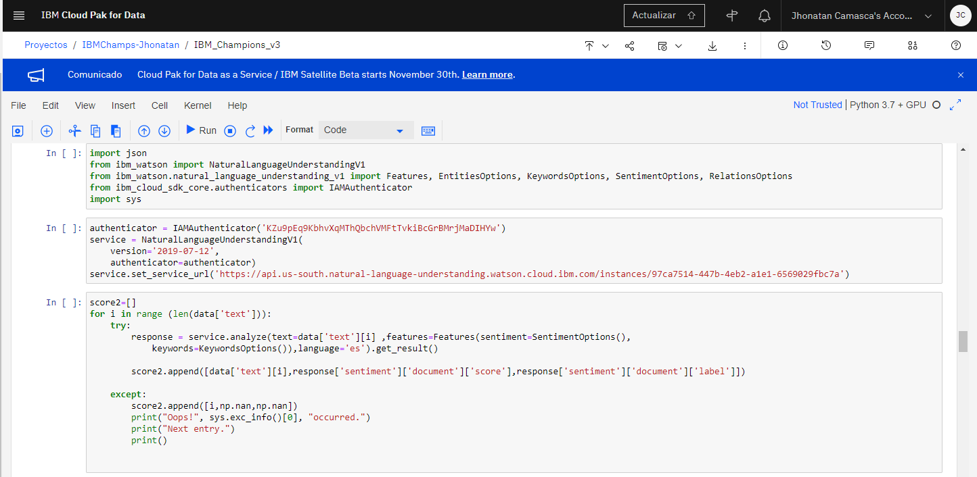Viewport: 977px width, 477px height.
Task: Click into the import json code cell
Action: [514, 176]
